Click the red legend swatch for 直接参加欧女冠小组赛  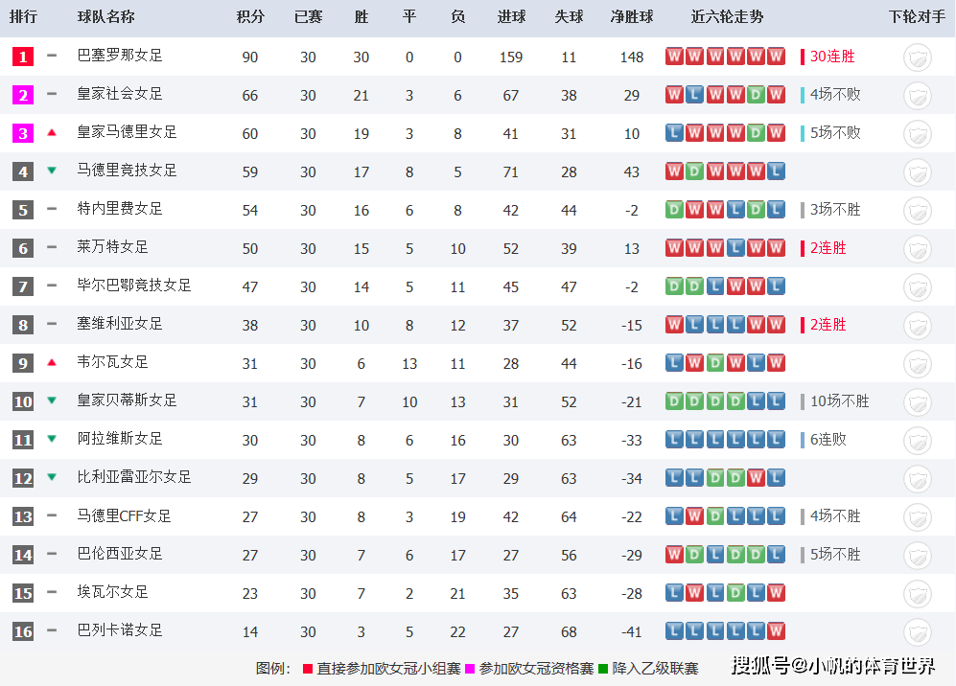click(308, 669)
